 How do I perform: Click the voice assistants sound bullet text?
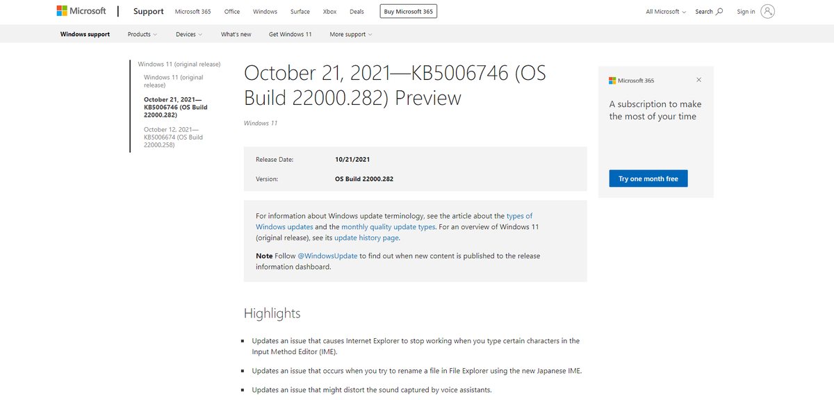(x=372, y=390)
